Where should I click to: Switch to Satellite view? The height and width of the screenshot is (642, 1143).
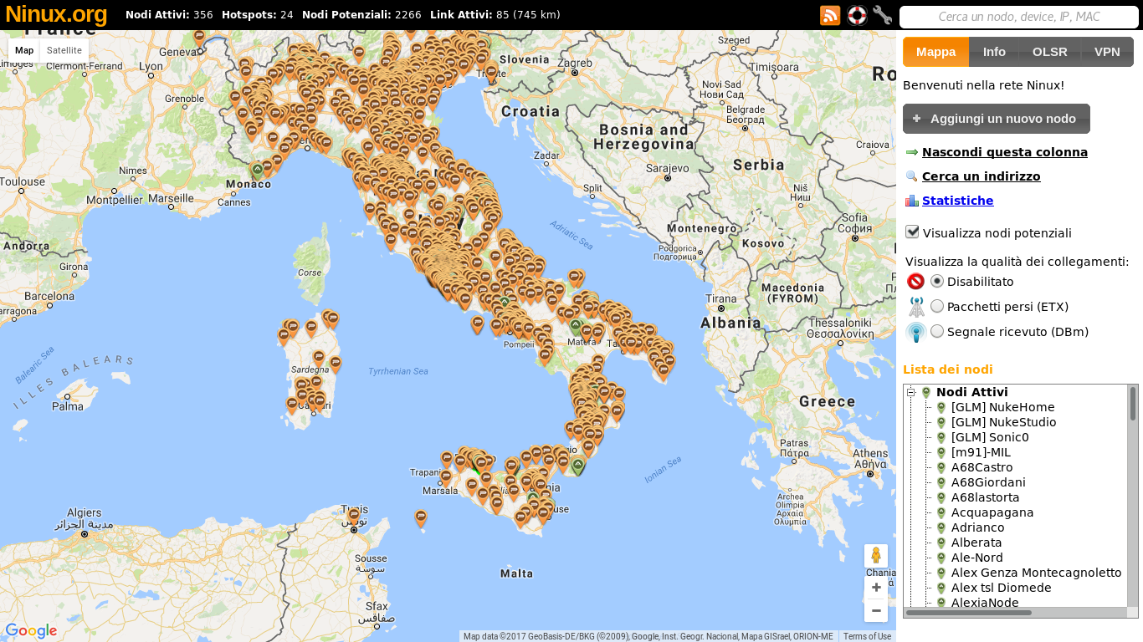click(64, 50)
